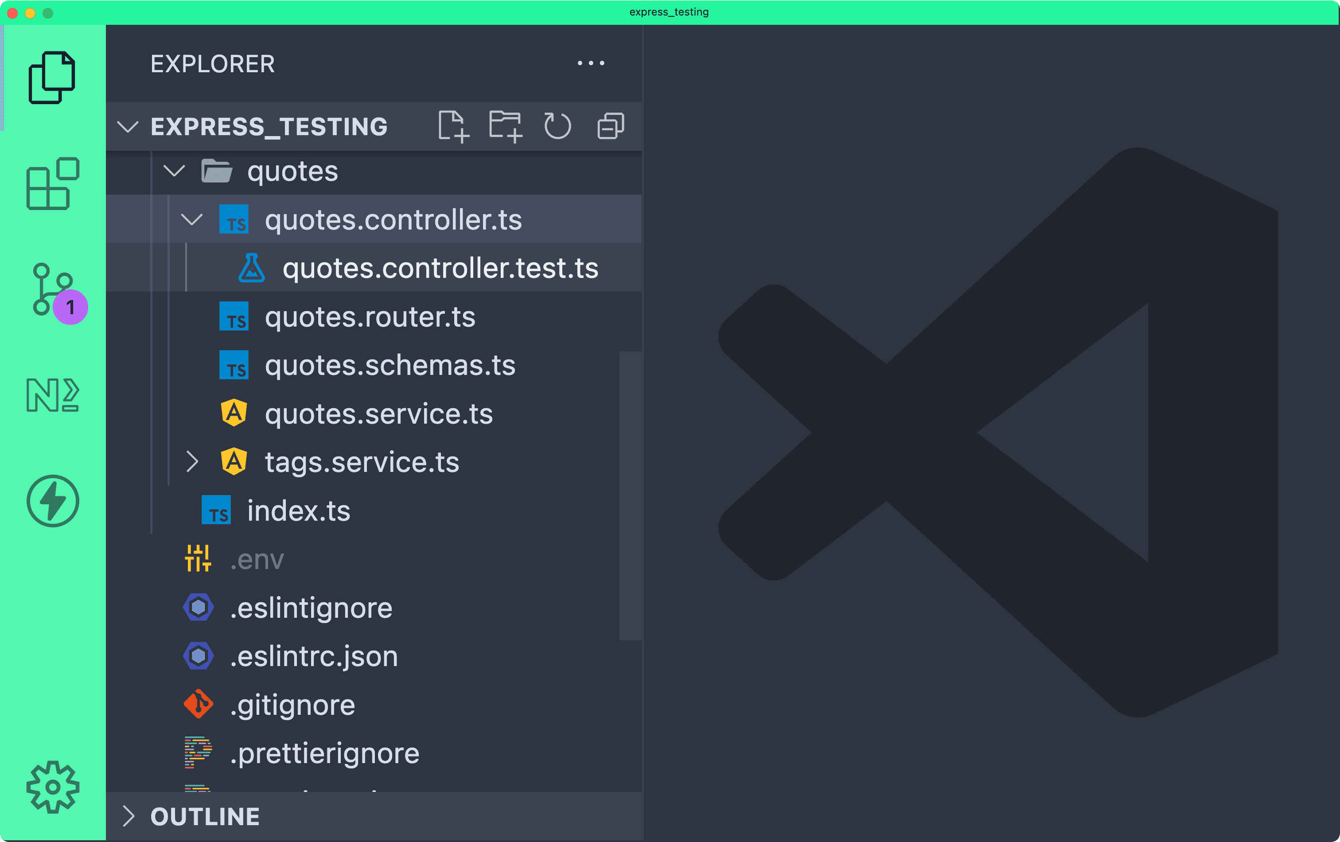Collapse the EXPRESS_TESTING section header
The width and height of the screenshot is (1340, 842).
click(x=128, y=126)
